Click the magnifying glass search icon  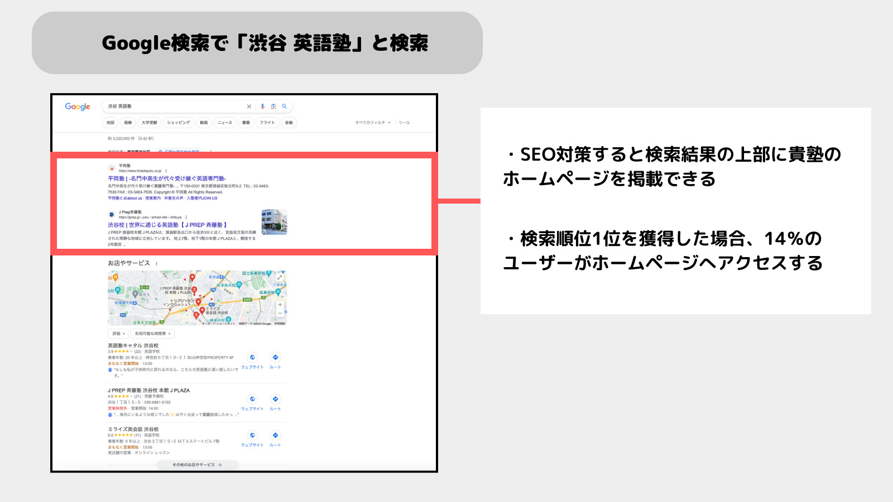tap(284, 107)
